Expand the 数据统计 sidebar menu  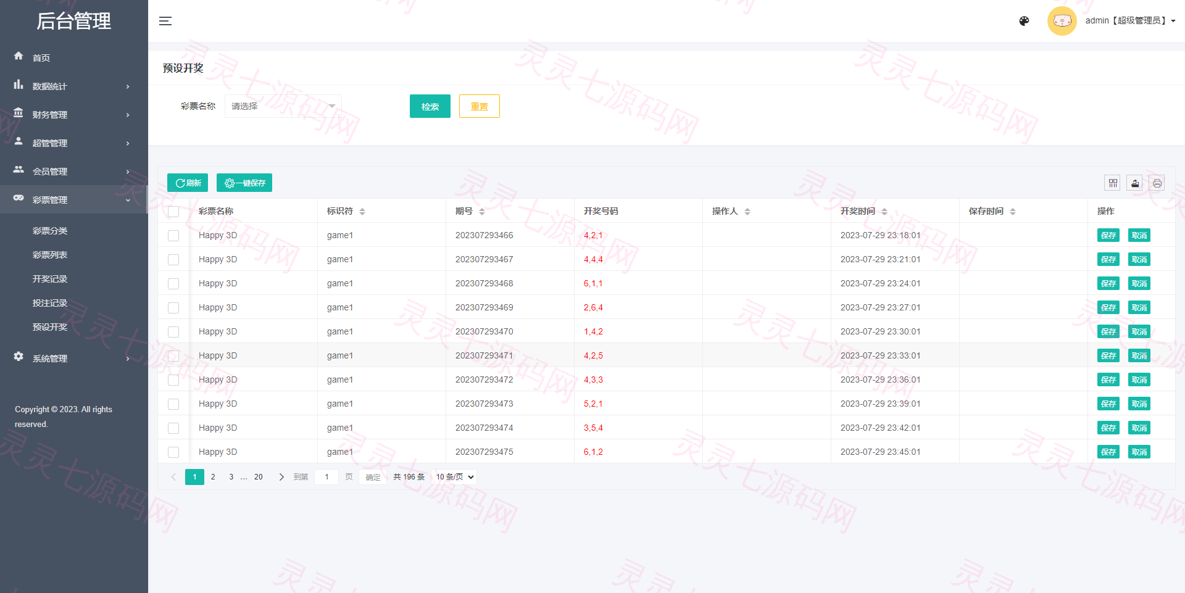74,86
